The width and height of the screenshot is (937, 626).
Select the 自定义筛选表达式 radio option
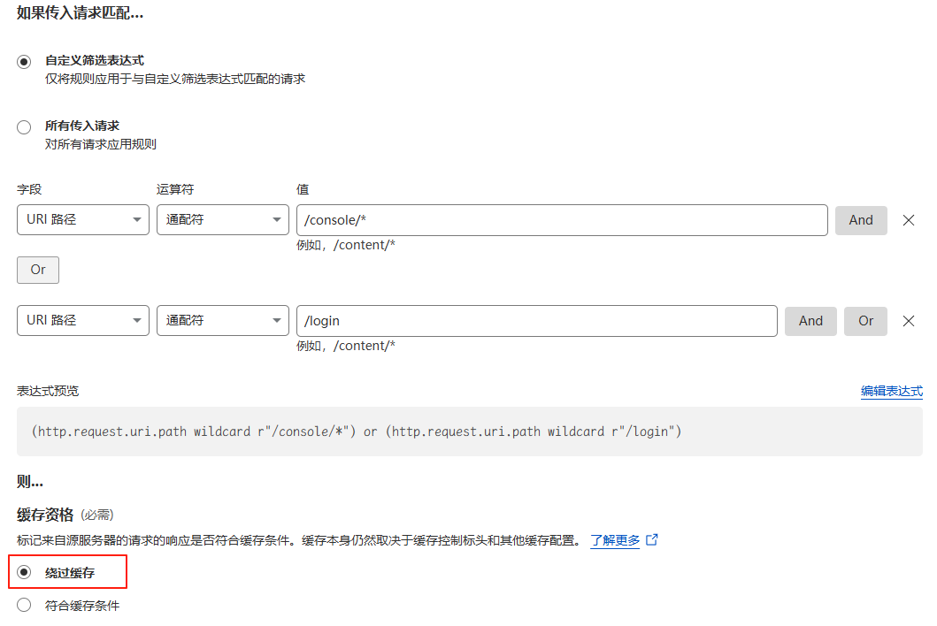tap(24, 62)
